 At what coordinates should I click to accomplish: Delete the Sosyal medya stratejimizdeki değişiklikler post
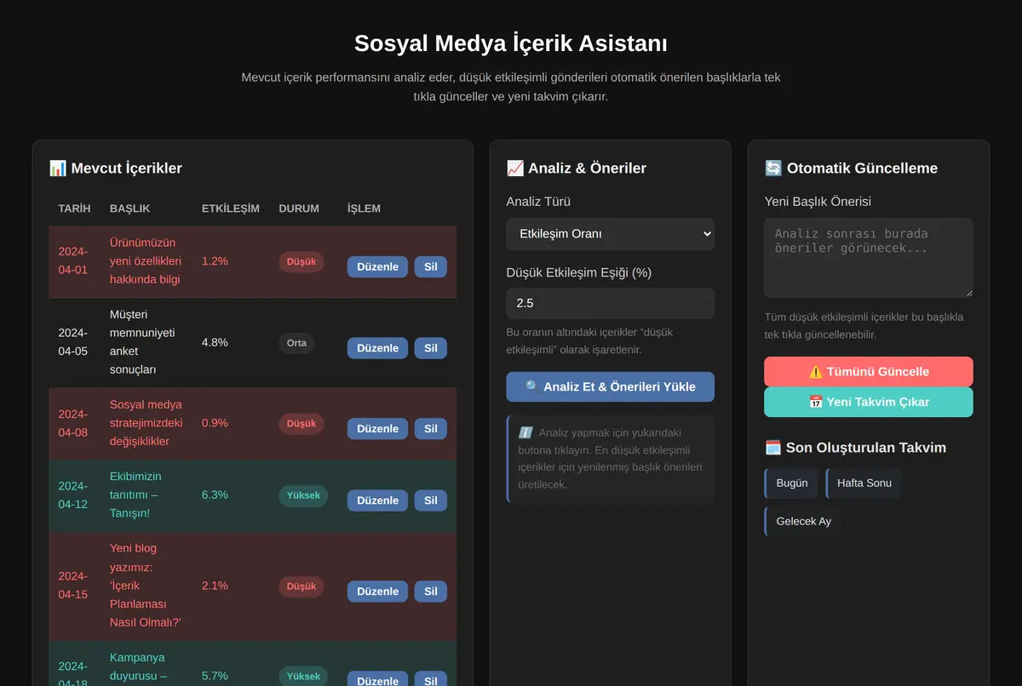point(431,429)
